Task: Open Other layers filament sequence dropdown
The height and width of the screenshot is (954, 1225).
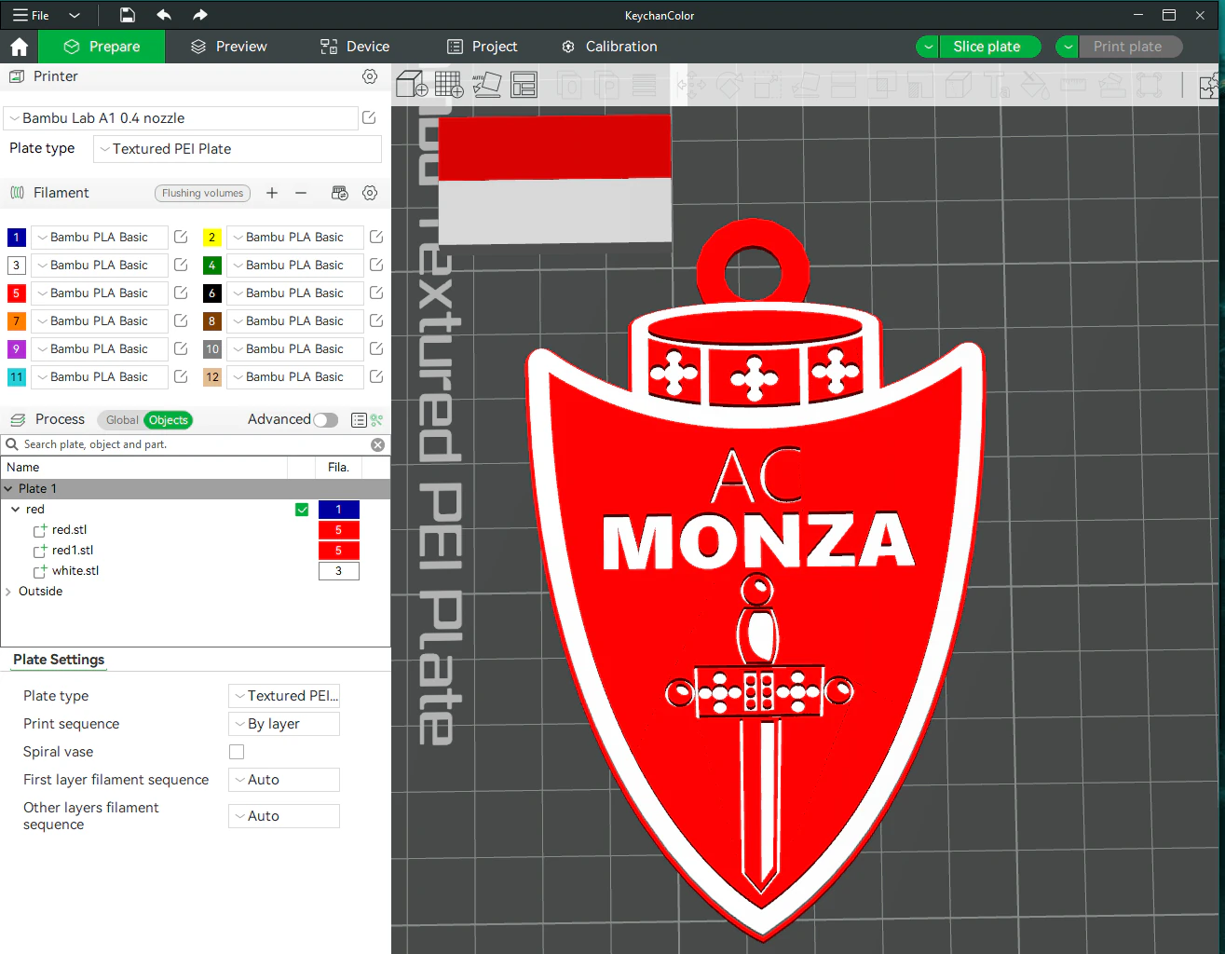Action: click(284, 816)
